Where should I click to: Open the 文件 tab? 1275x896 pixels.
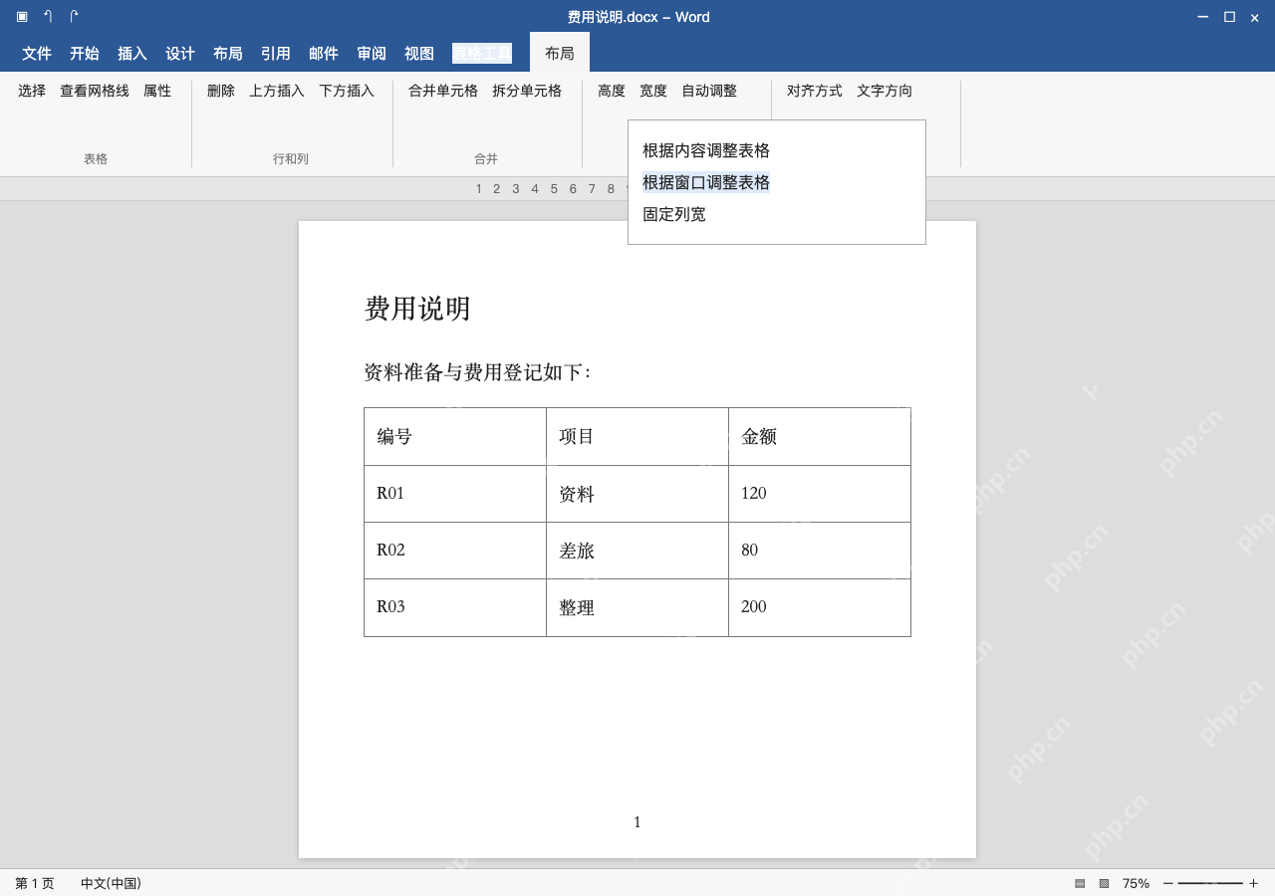(37, 54)
